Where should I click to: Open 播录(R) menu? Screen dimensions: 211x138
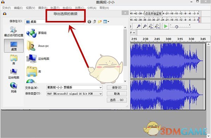tap(43, 8)
